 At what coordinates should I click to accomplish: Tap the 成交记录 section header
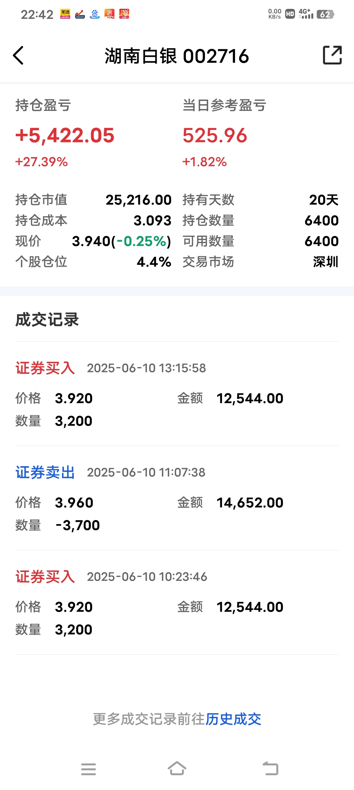(47, 320)
